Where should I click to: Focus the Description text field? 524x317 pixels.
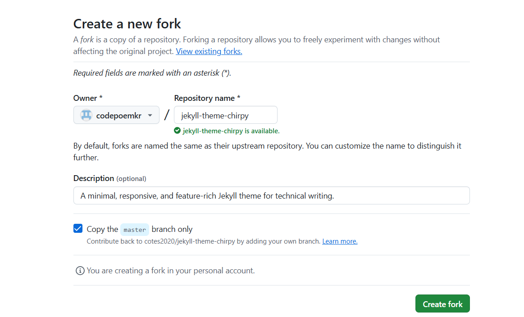(271, 195)
